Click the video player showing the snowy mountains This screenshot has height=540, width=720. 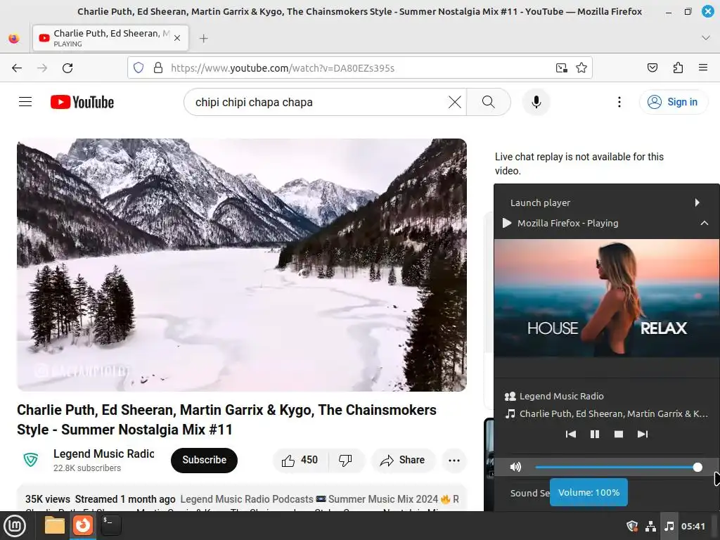point(242,265)
